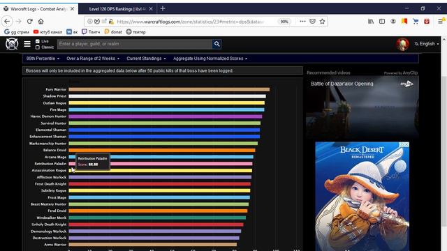Click the Windwalker Monk green bar
This screenshot has width=447, height=251.
(x=157, y=218)
